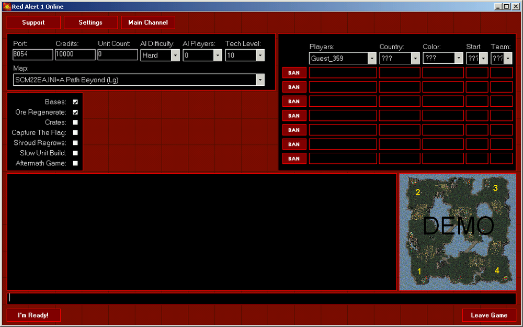Screen dimensions: 523x327
Task: Click the map preview thumbnail
Action: 458,232
